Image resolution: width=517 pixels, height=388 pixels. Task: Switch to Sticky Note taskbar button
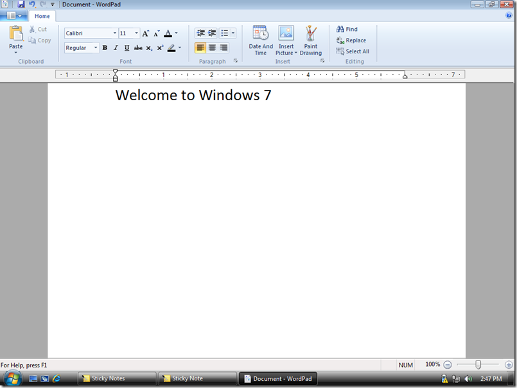pos(198,378)
